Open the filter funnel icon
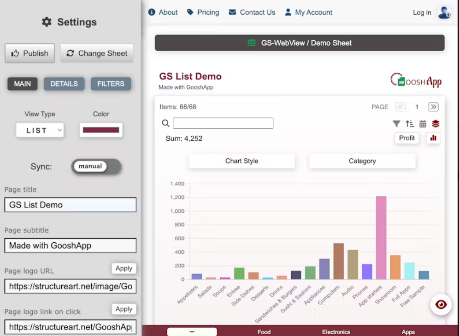Screen dimensions: 459x336 point(396,124)
